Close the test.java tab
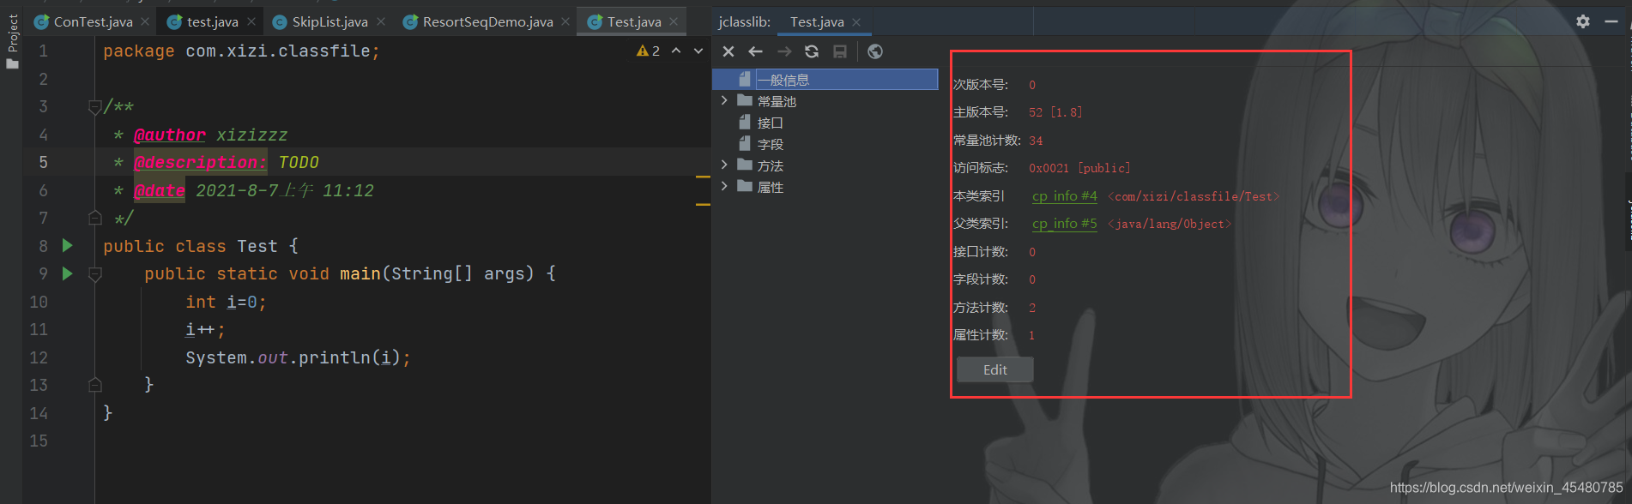 click(251, 21)
